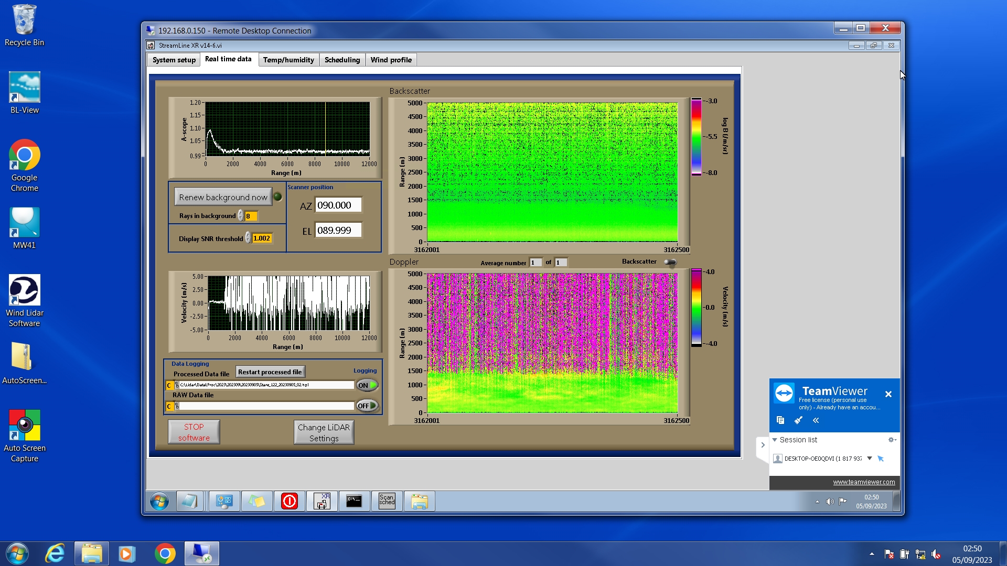Open the StreamLine XR taskbar icon

point(322,501)
